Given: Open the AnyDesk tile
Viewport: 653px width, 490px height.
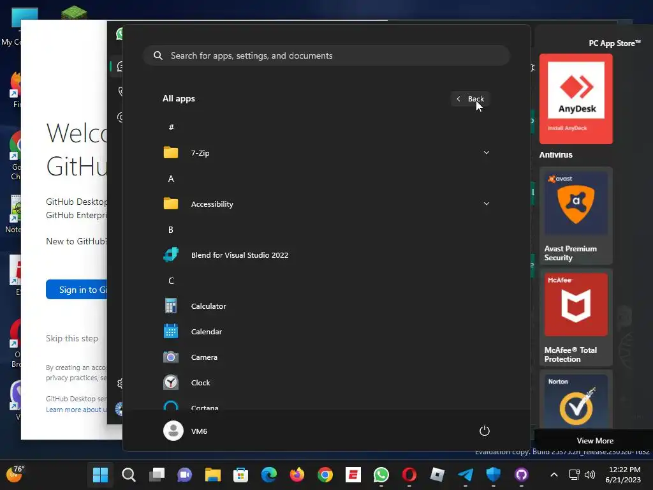Looking at the screenshot, I should 576,99.
